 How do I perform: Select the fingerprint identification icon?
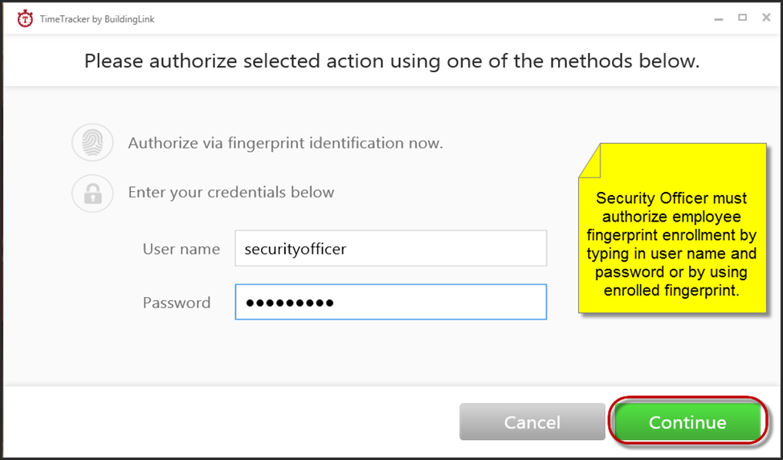pos(92,143)
